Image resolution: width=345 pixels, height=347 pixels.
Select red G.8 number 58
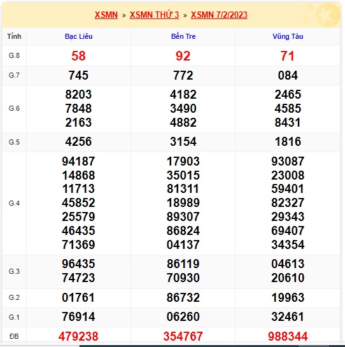(x=78, y=56)
